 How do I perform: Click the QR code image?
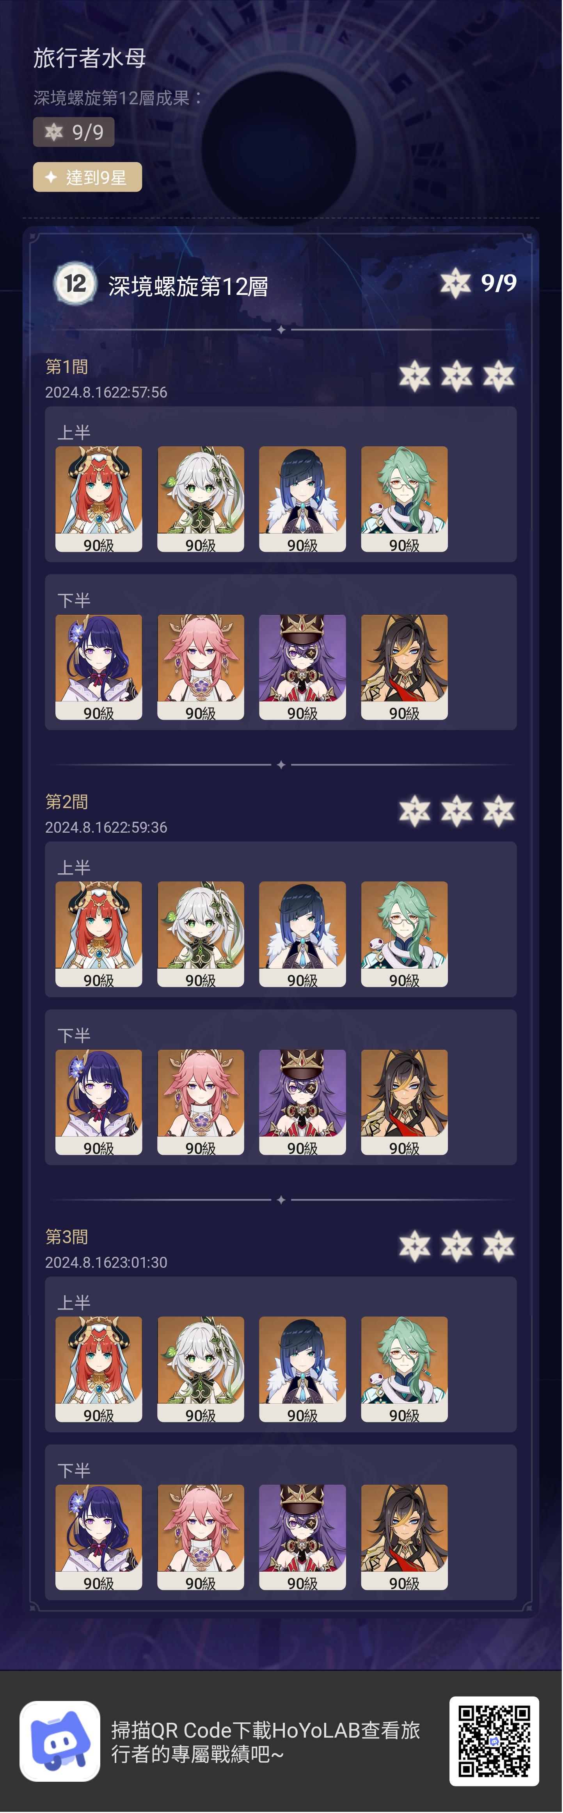point(494,1740)
